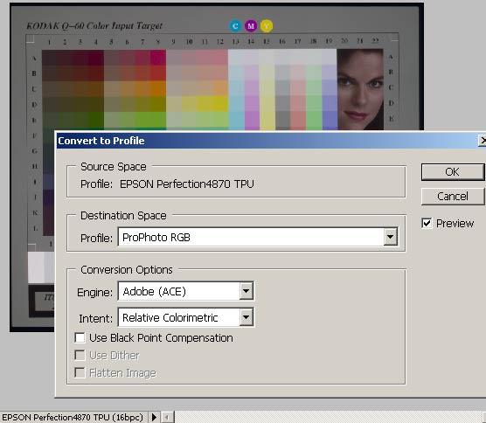Close the Convert to Profile dialog
Viewport: 486px width, 423px height.
tap(482, 141)
